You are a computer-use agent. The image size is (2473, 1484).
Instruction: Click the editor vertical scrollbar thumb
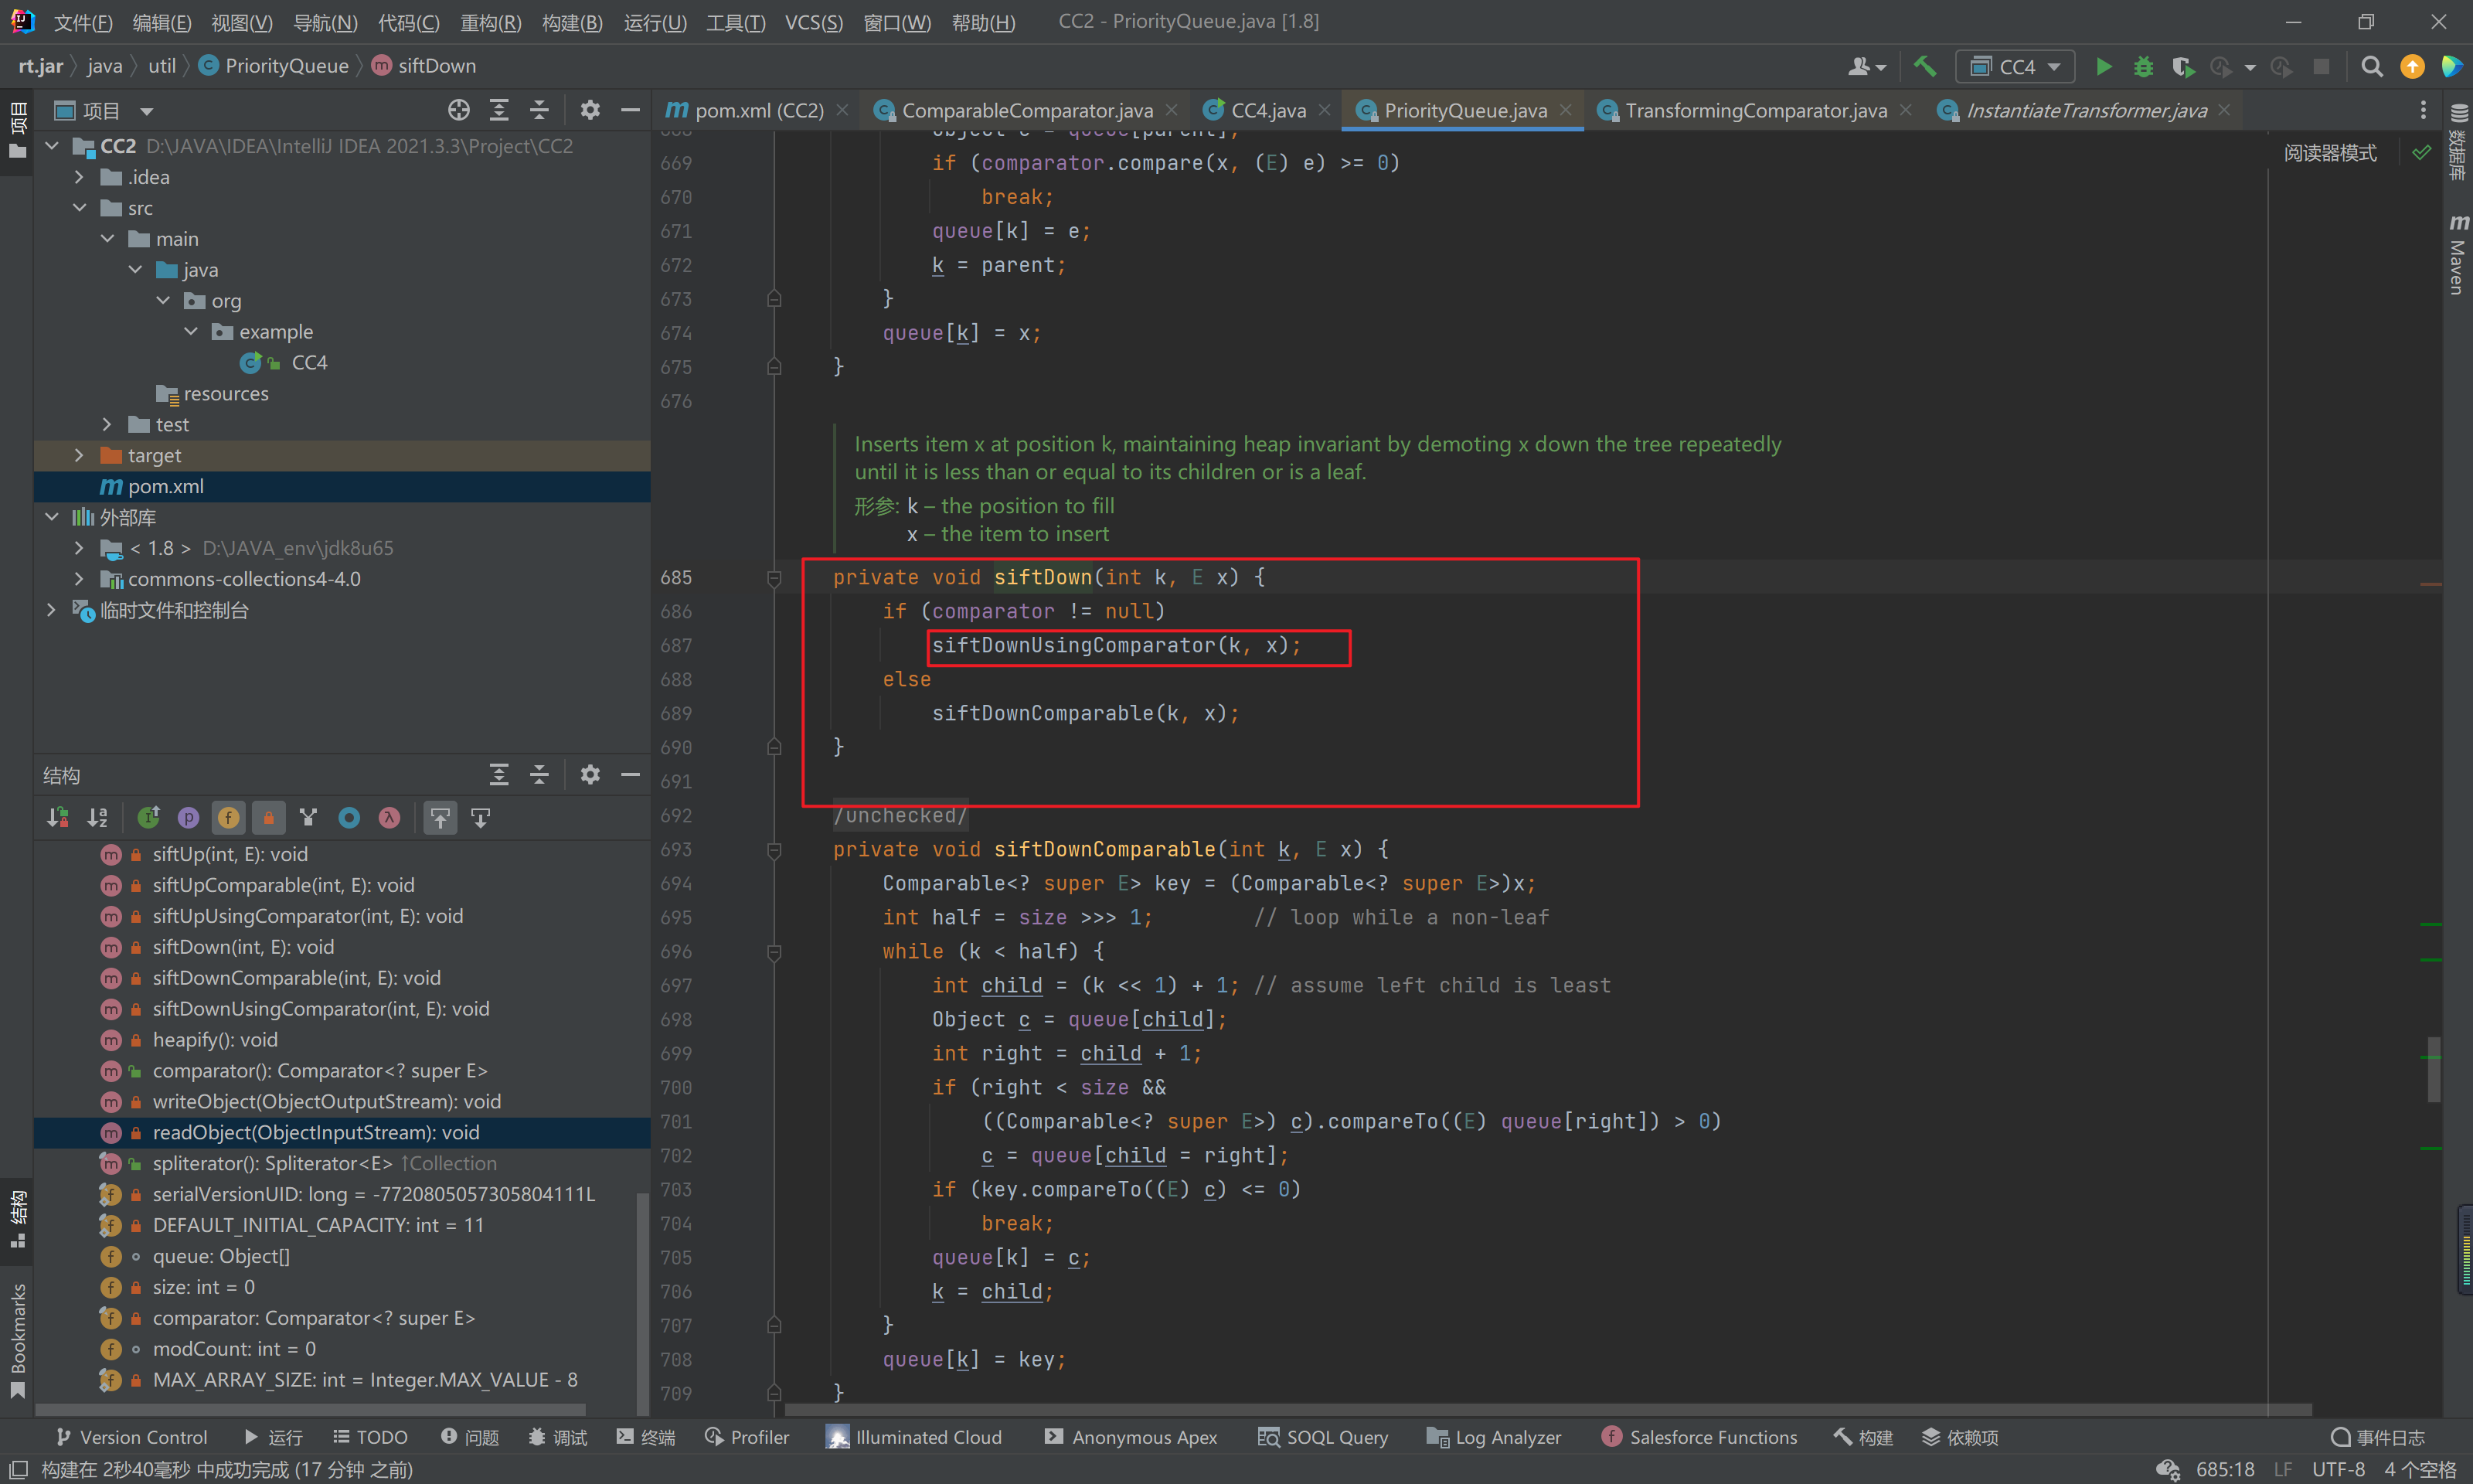[2433, 1068]
